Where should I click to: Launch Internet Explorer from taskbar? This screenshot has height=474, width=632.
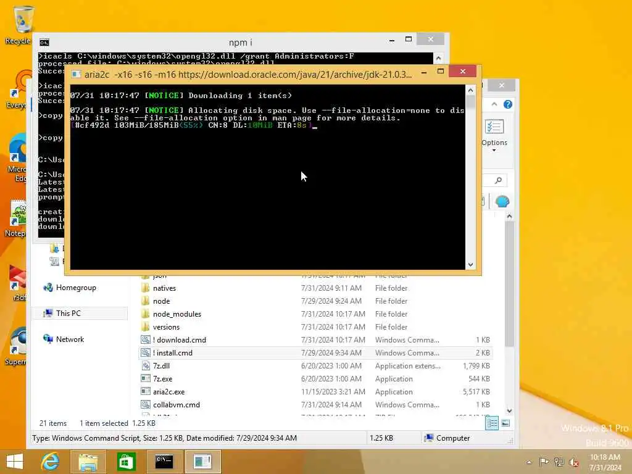tap(51, 462)
